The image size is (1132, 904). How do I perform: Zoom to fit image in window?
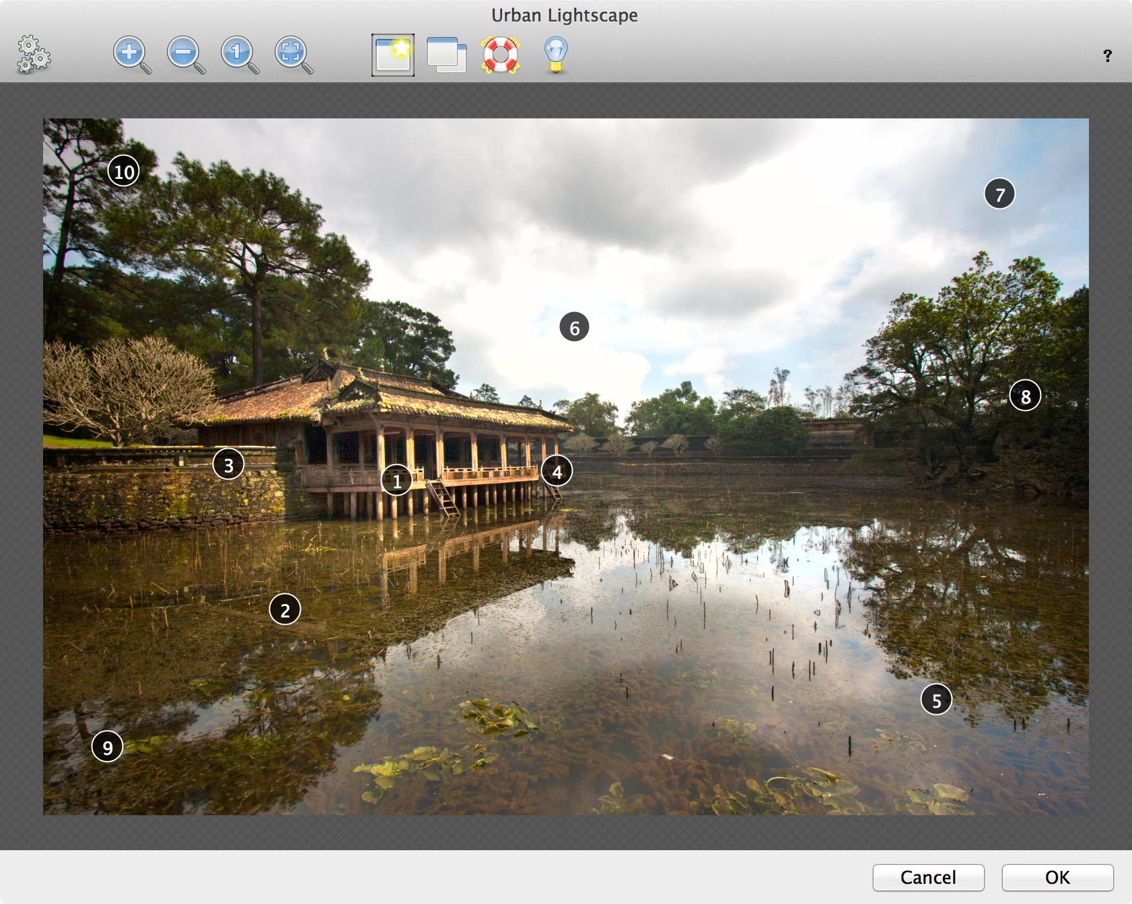pos(293,54)
